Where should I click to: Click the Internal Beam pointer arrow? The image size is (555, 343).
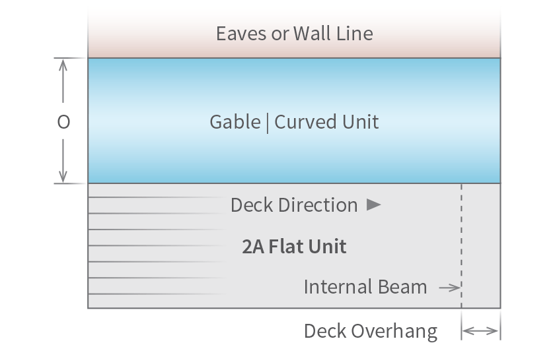coord(449,288)
